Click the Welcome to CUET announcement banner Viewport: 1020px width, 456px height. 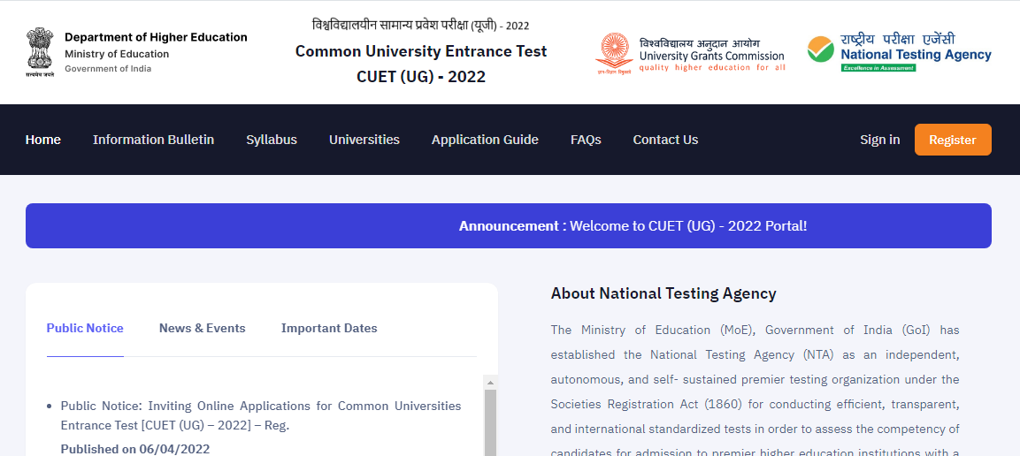coord(509,226)
